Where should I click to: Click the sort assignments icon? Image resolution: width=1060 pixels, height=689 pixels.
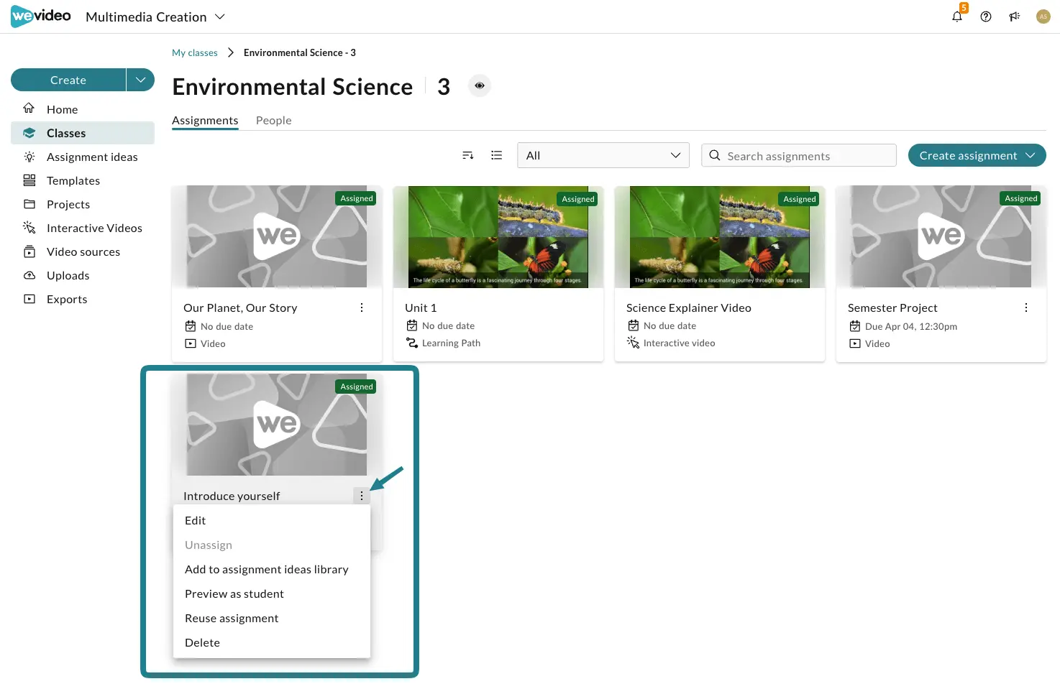tap(468, 155)
